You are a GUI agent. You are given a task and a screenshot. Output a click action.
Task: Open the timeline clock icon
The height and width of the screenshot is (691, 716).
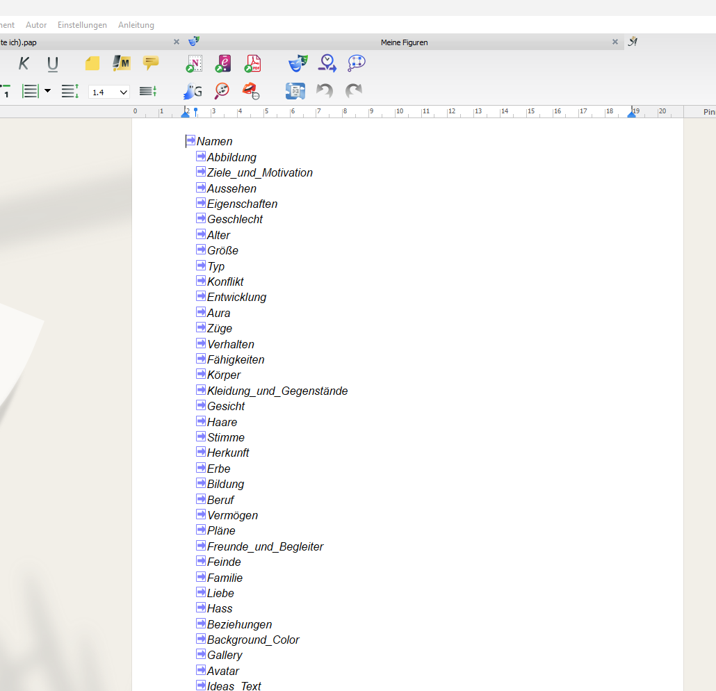[x=327, y=64]
